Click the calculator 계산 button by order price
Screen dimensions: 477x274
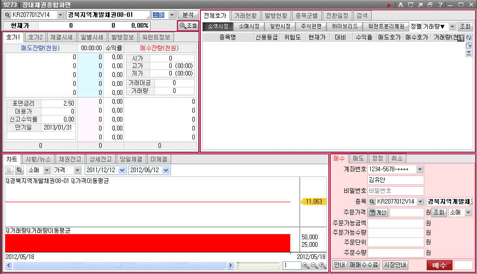coord(377,213)
